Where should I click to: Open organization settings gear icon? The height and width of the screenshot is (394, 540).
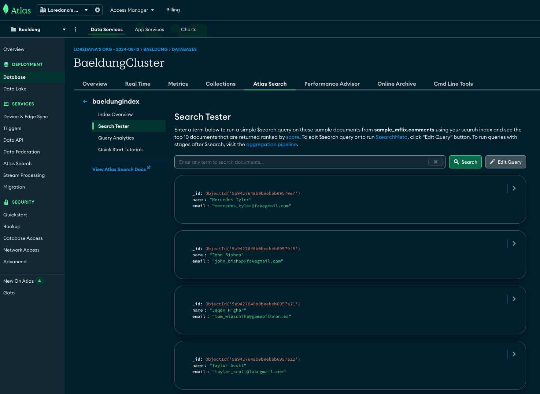point(97,10)
